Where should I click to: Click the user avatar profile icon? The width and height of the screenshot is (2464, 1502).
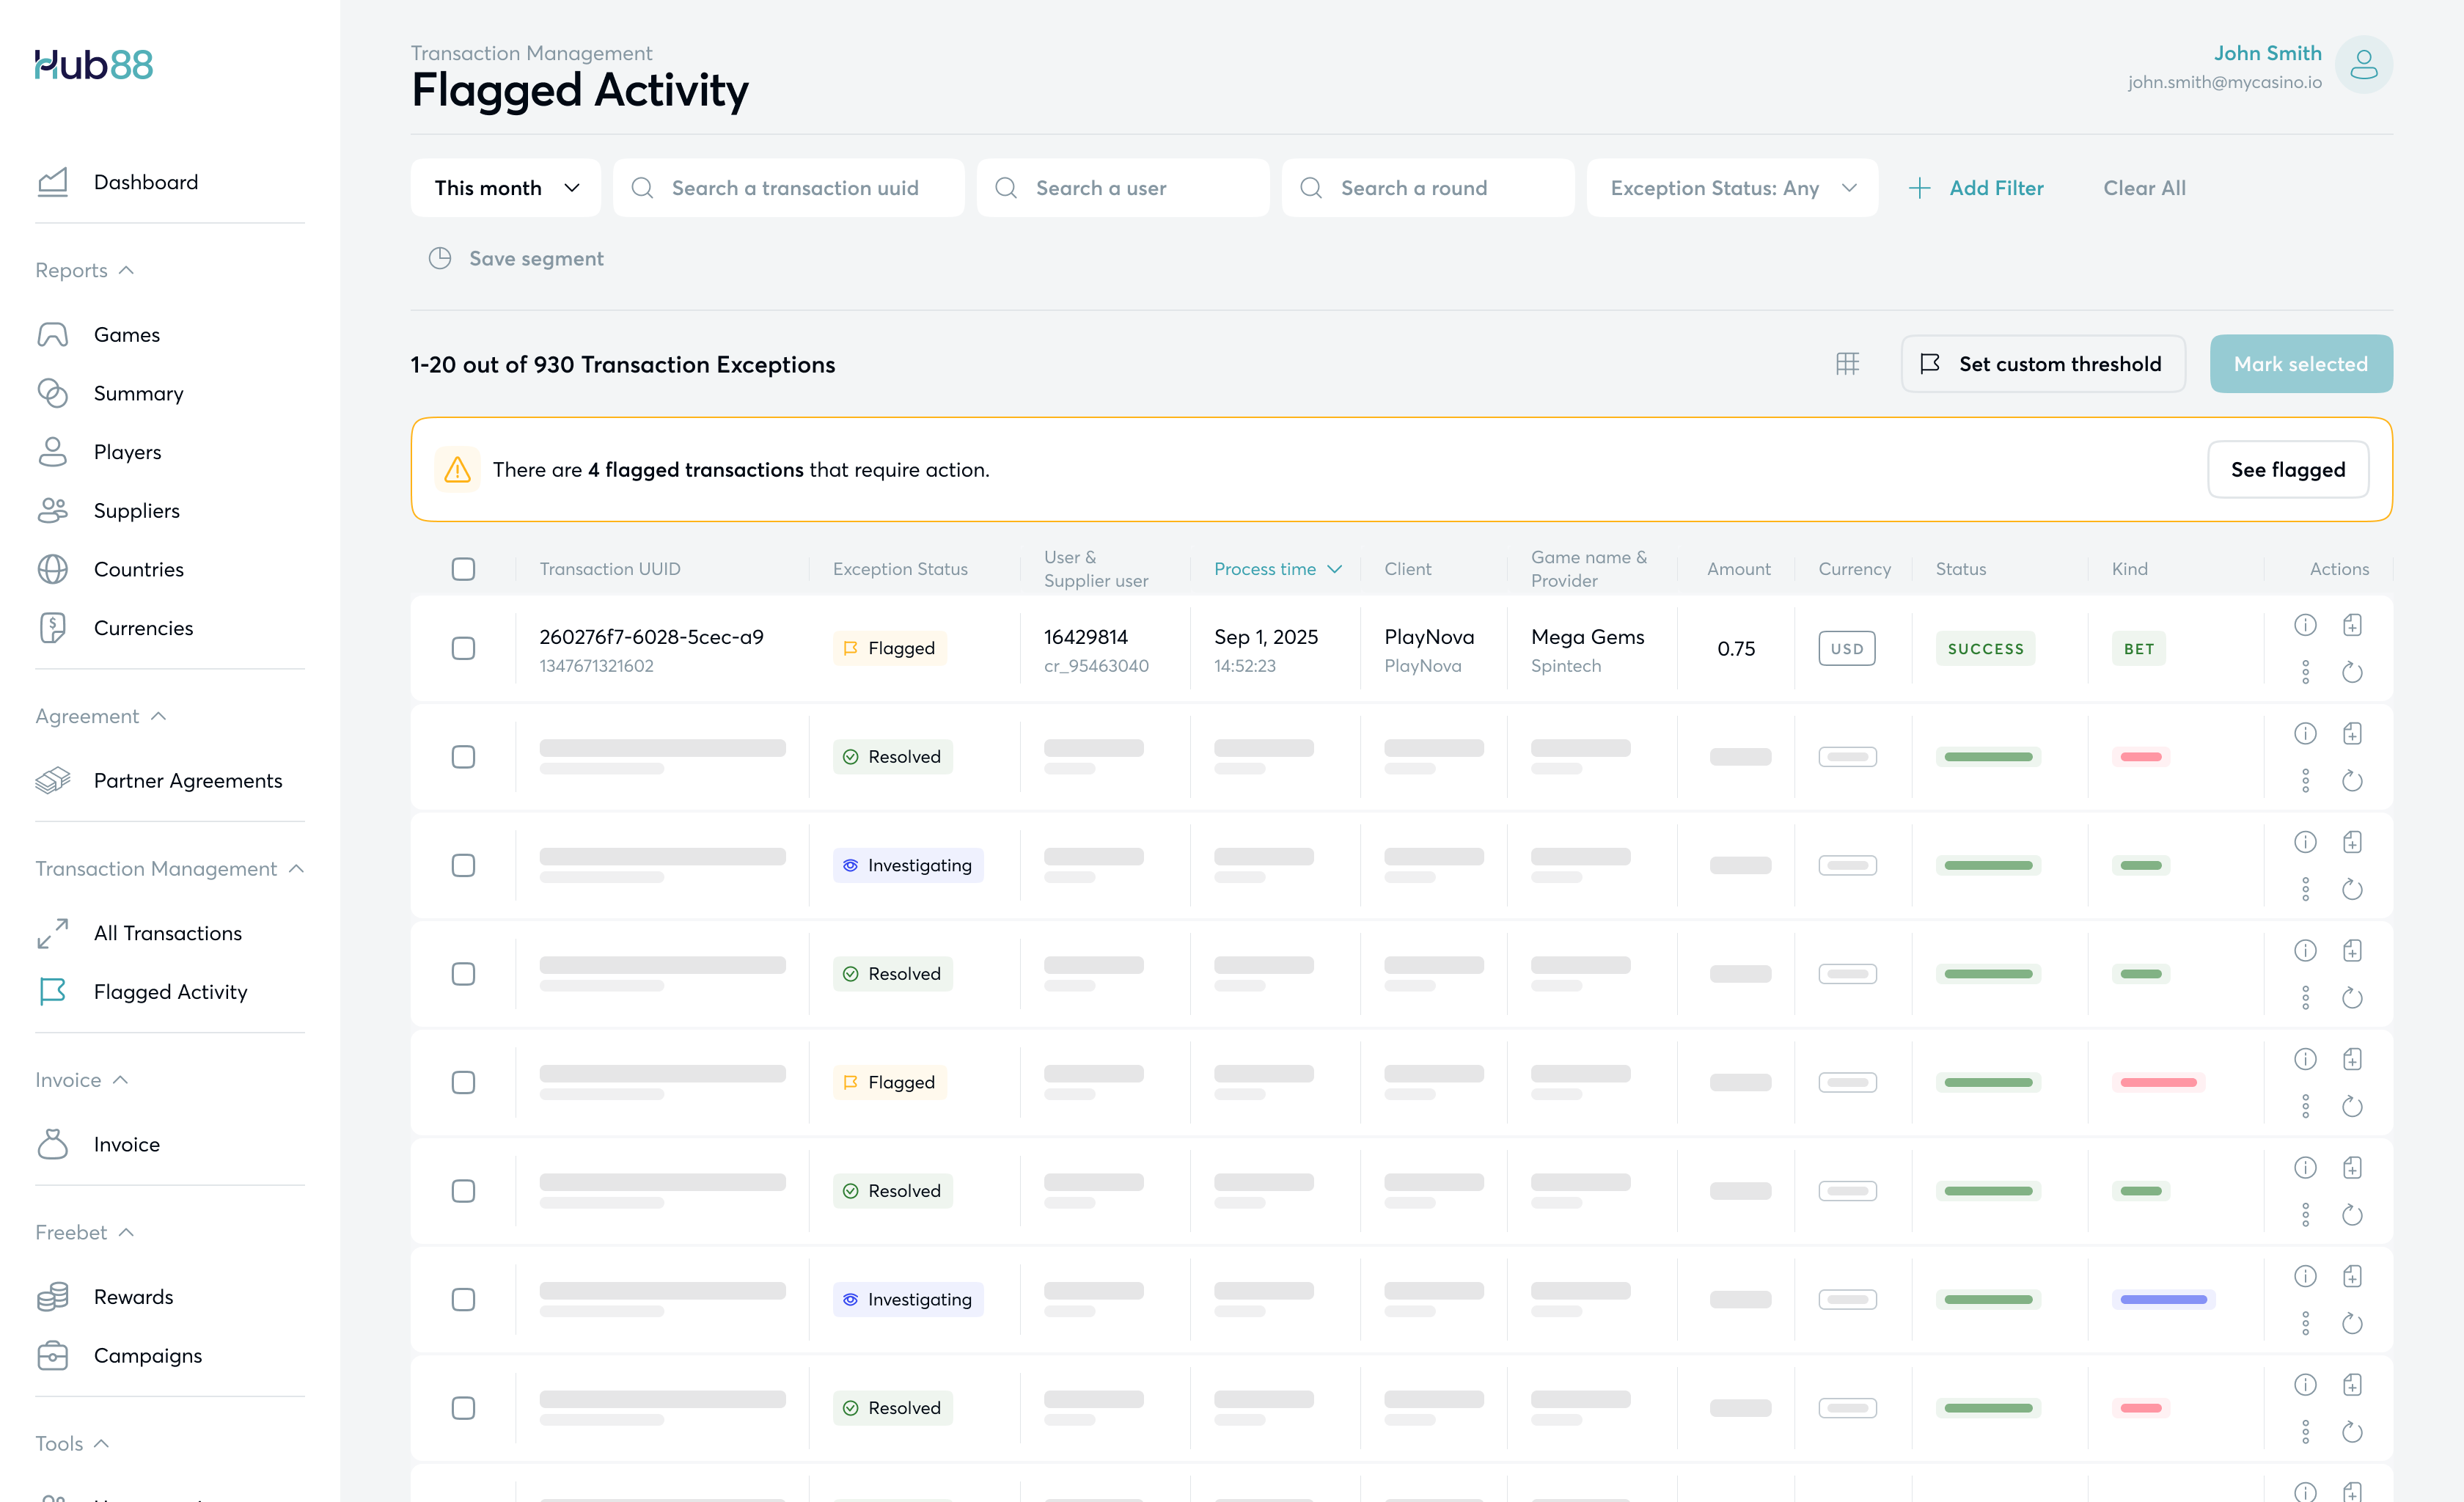[2363, 65]
